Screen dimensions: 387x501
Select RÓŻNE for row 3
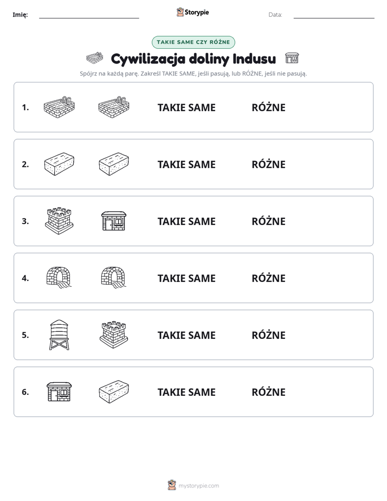point(268,221)
